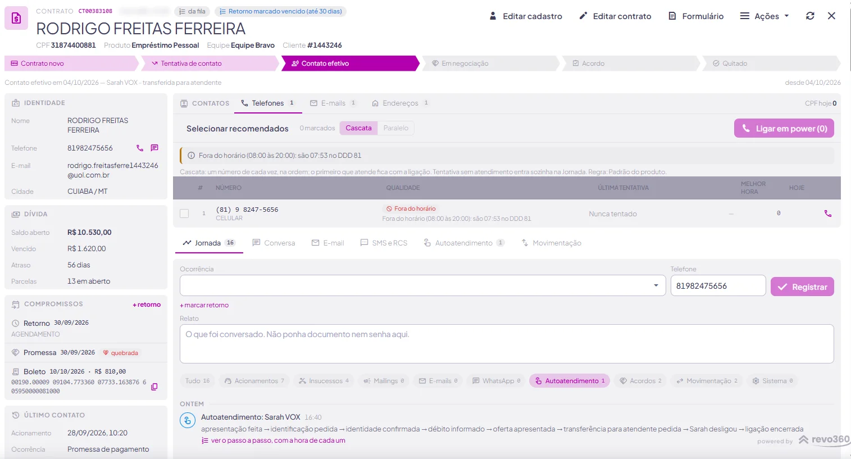The width and height of the screenshot is (851, 459).
Task: Click the contract document icon at top left
Action: pyautogui.click(x=16, y=18)
